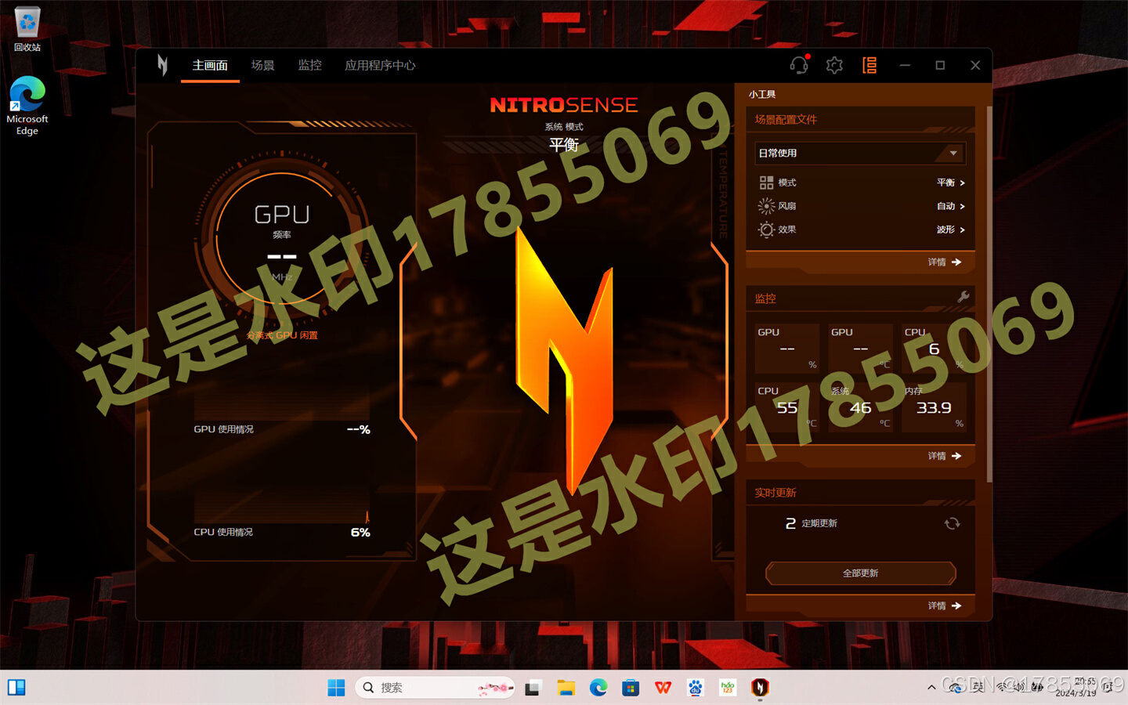Click the 风扇 fan icon
This screenshot has height=705, width=1128.
[x=766, y=206]
